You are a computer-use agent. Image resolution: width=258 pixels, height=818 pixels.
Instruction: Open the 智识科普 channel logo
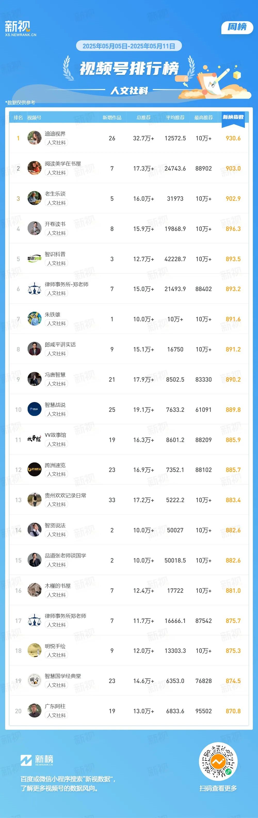click(x=34, y=259)
